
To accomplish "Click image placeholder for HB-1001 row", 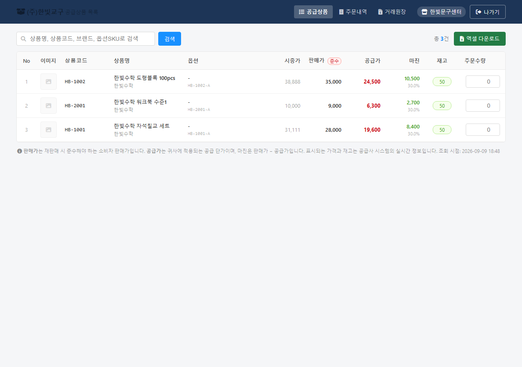I will [49, 130].
